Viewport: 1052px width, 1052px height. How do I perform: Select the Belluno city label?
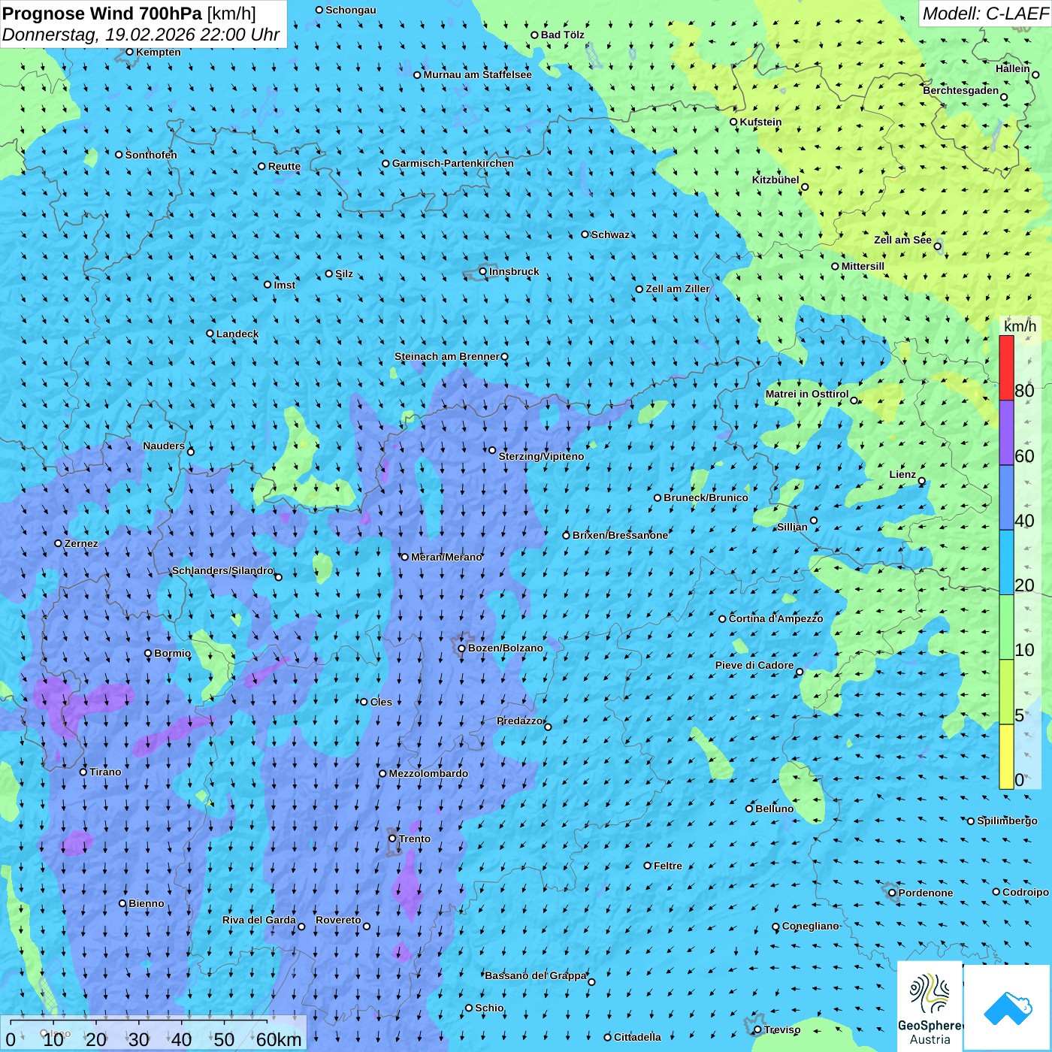click(774, 809)
